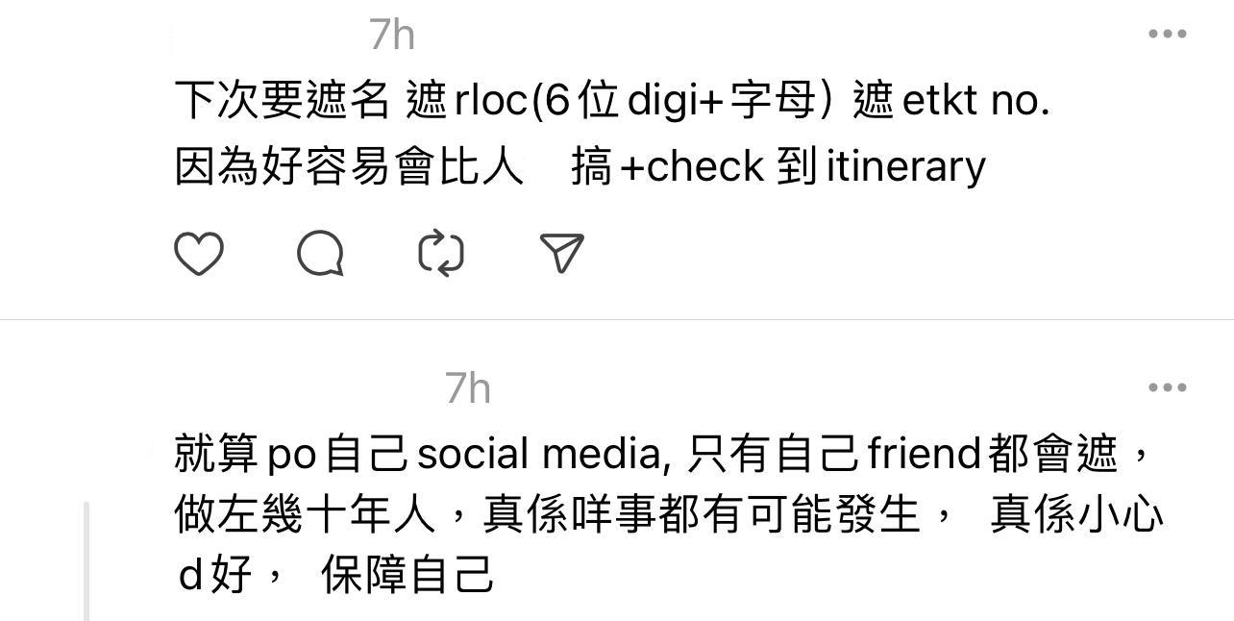1234x621 pixels.
Task: Open more options for the social media reply
Action: point(1167,387)
